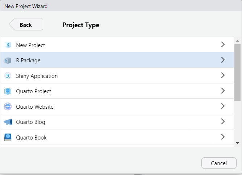Click the Quarto Book icon

click(8, 138)
